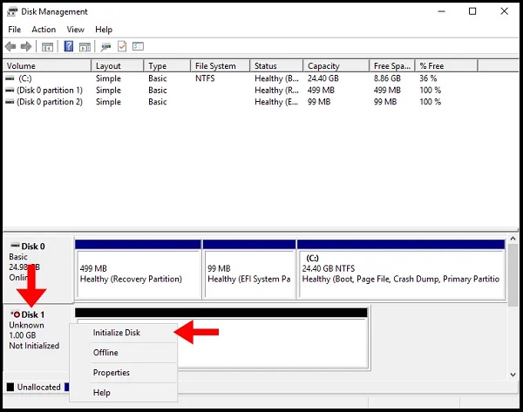Sort by the Free Space column header
The image size is (523, 412).
tap(392, 65)
